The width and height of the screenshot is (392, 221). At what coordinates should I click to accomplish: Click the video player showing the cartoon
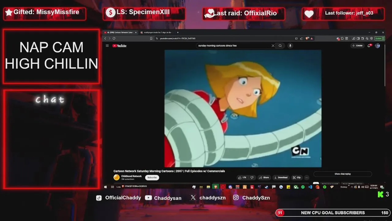[243, 108]
